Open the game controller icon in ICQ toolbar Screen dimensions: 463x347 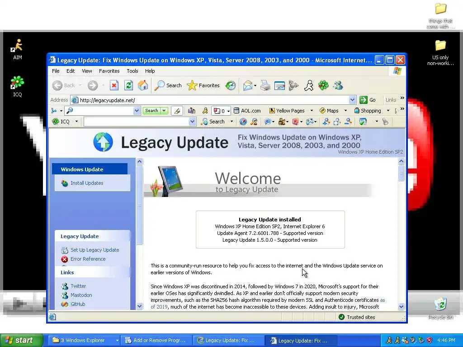[309, 122]
